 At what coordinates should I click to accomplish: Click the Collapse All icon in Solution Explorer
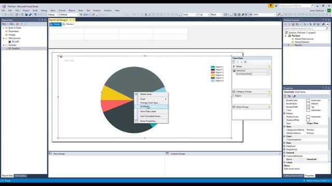(314, 24)
